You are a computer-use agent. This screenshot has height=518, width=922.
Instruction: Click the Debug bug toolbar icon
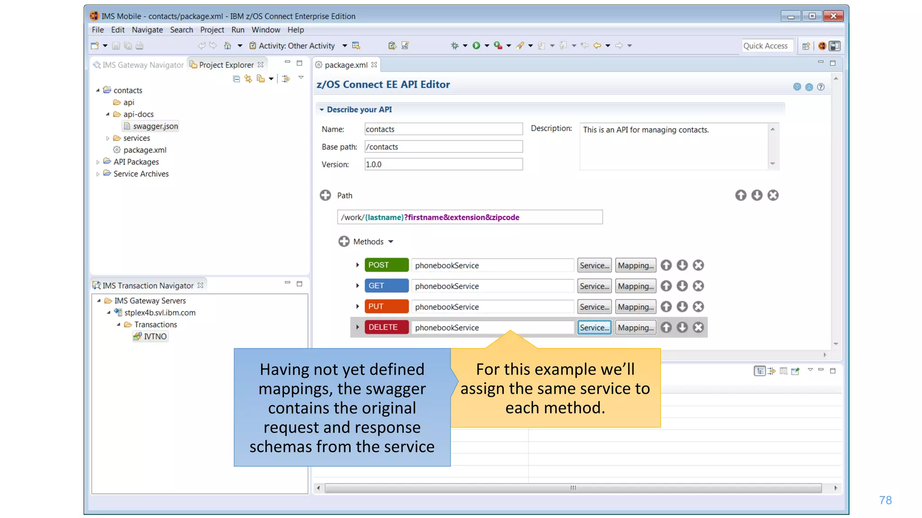pyautogui.click(x=455, y=45)
